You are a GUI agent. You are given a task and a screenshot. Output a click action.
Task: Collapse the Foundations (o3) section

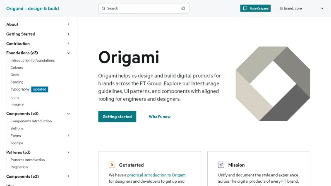pos(68,53)
